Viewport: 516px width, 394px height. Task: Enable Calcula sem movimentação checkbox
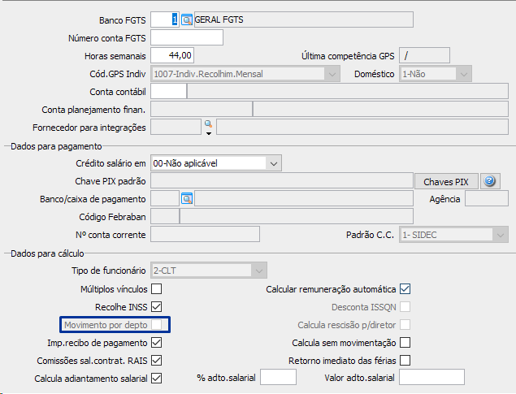click(x=405, y=343)
